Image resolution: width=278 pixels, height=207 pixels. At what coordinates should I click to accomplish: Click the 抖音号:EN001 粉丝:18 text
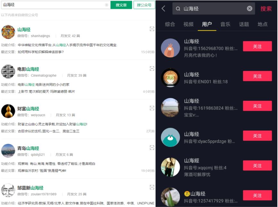click(x=206, y=82)
